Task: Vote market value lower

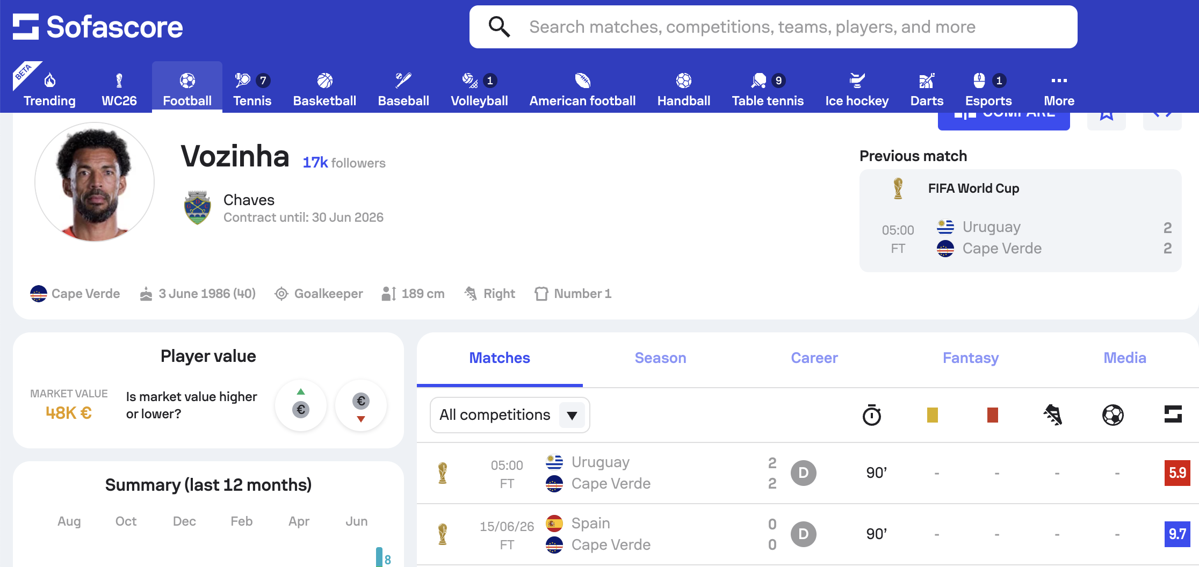Action: coord(361,405)
